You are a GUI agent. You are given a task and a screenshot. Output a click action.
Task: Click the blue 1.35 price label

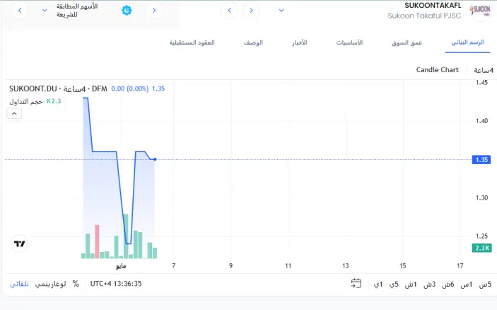pos(481,160)
